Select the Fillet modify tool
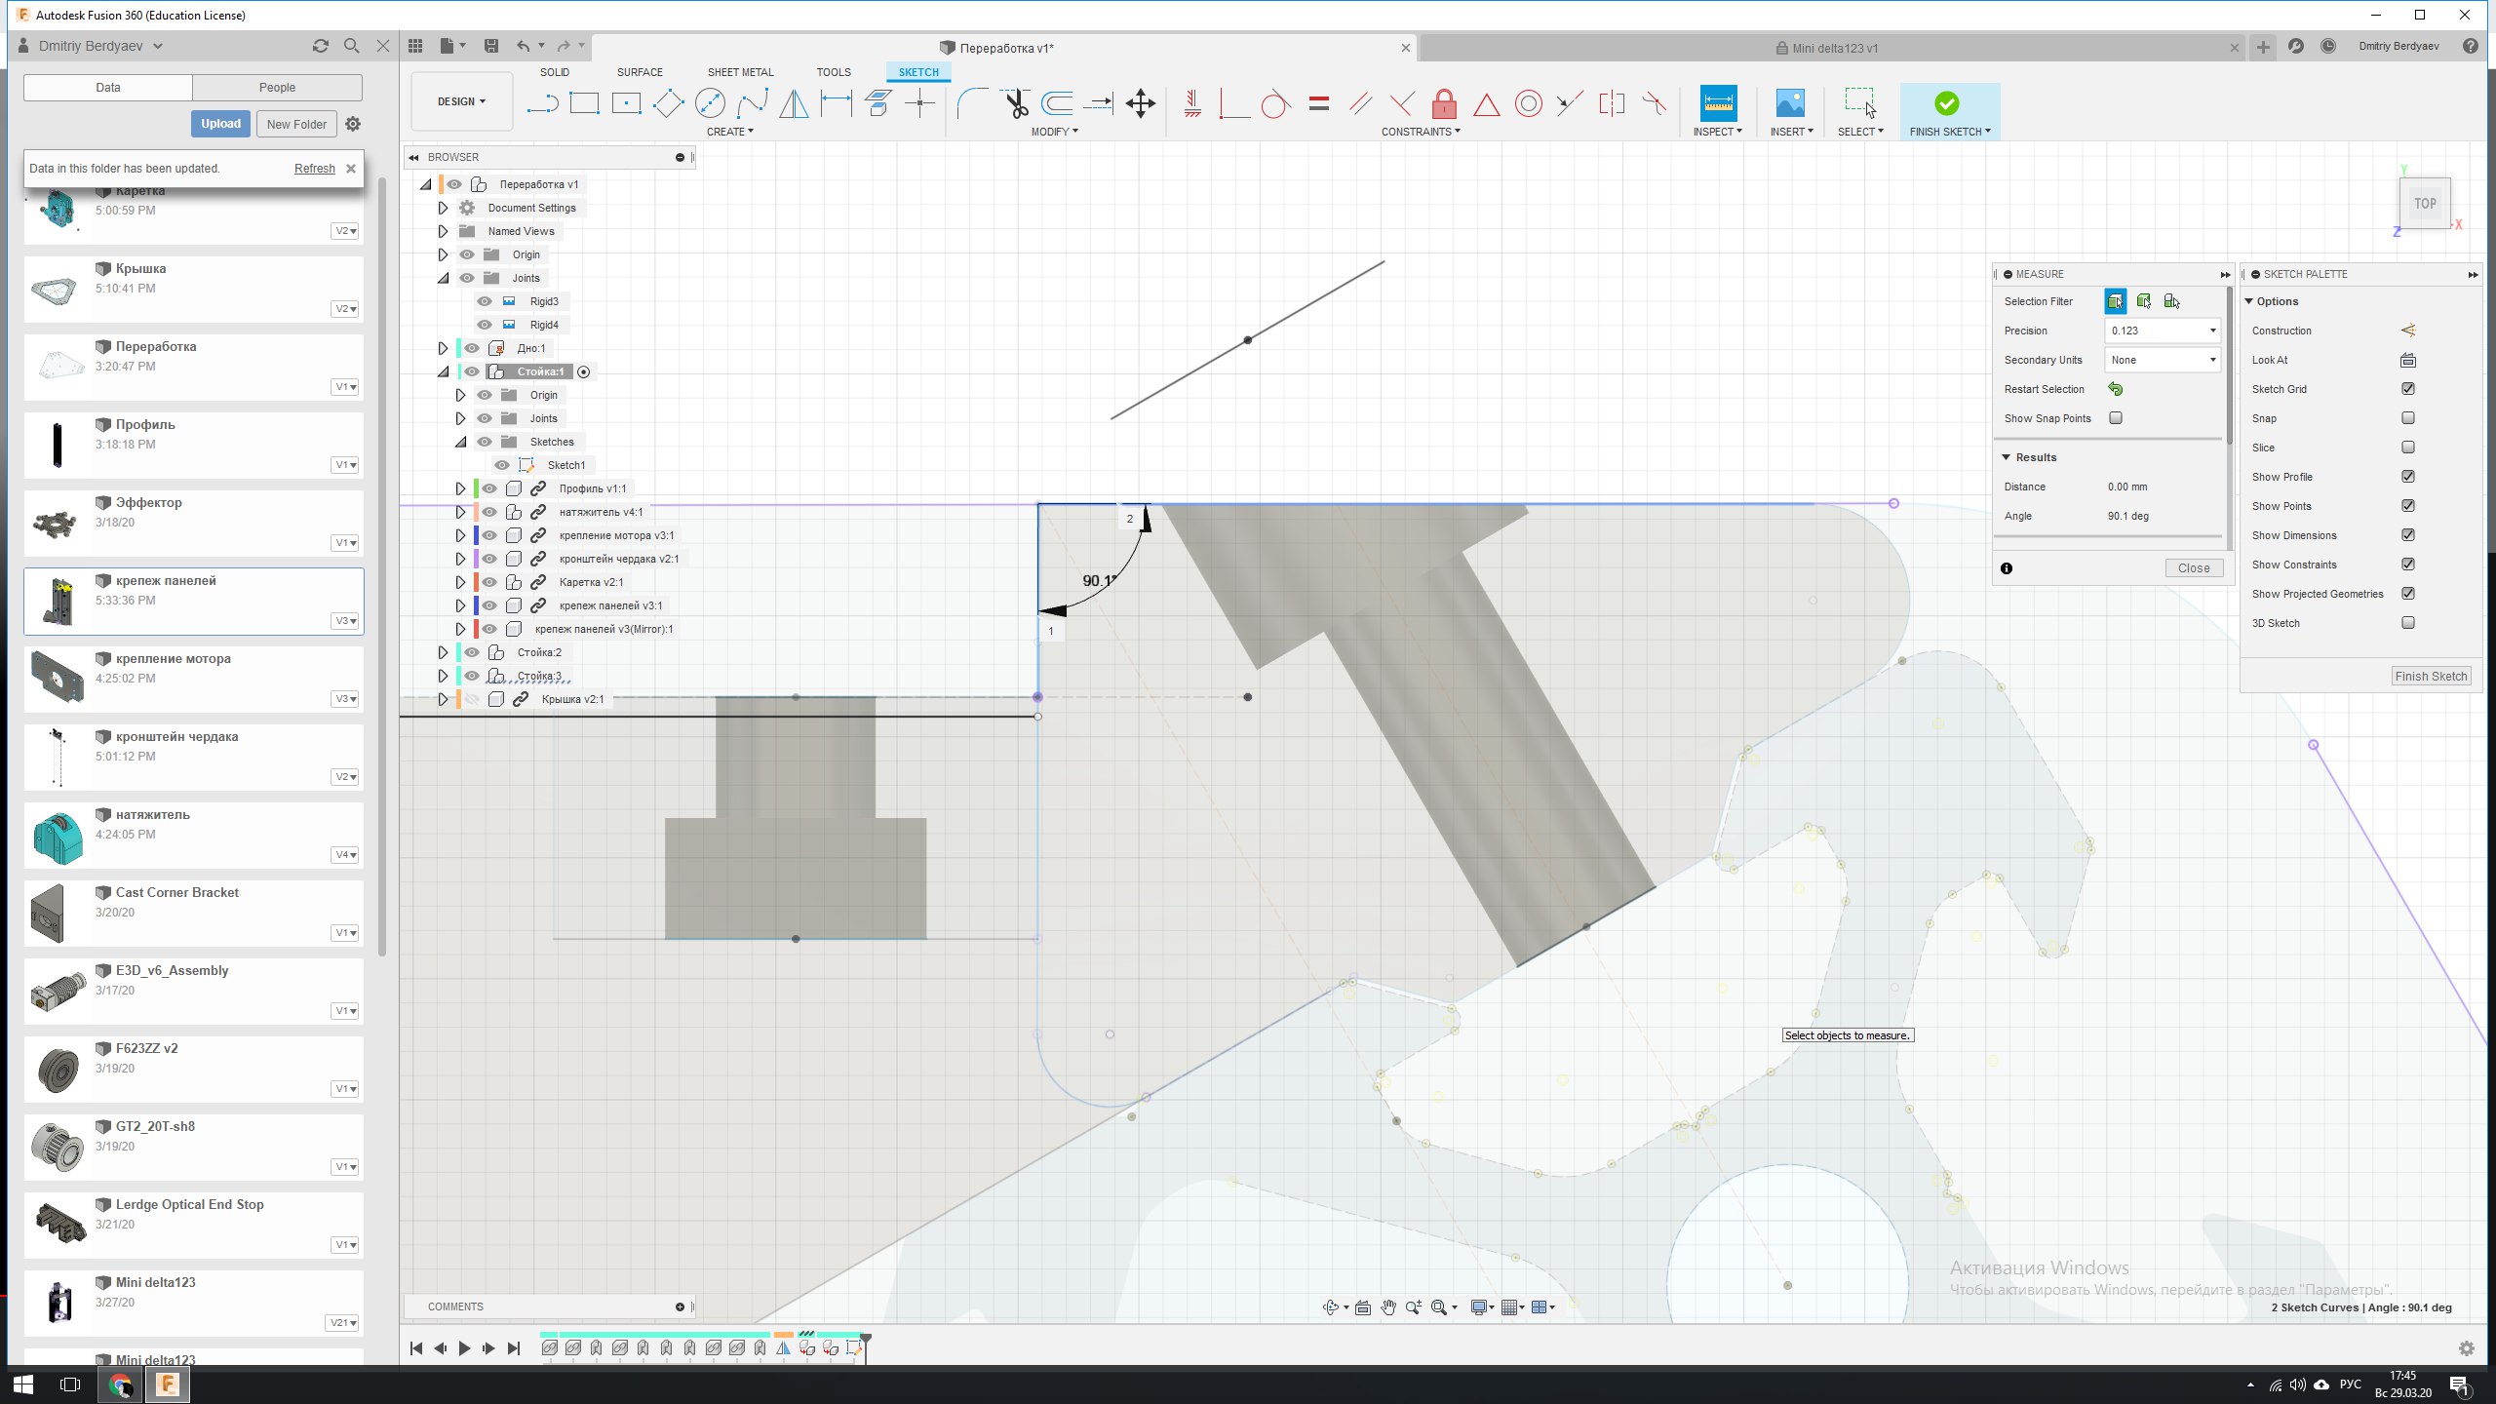2496x1404 pixels. 971,103
